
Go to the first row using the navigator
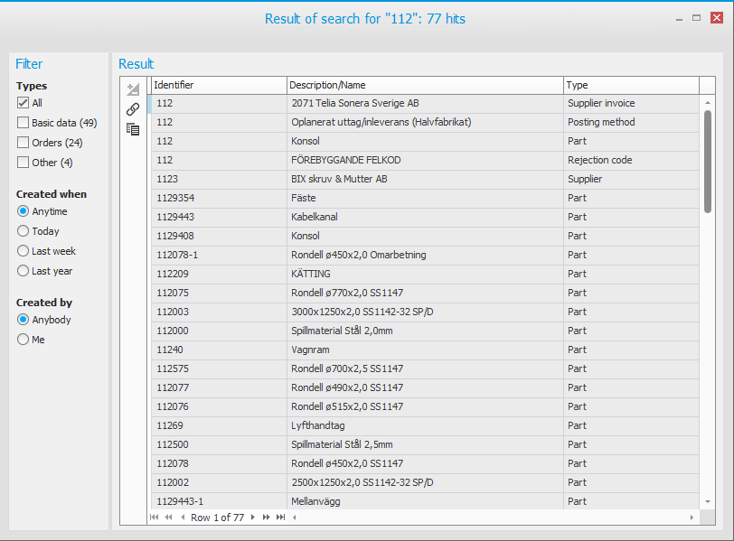pyautogui.click(x=155, y=518)
